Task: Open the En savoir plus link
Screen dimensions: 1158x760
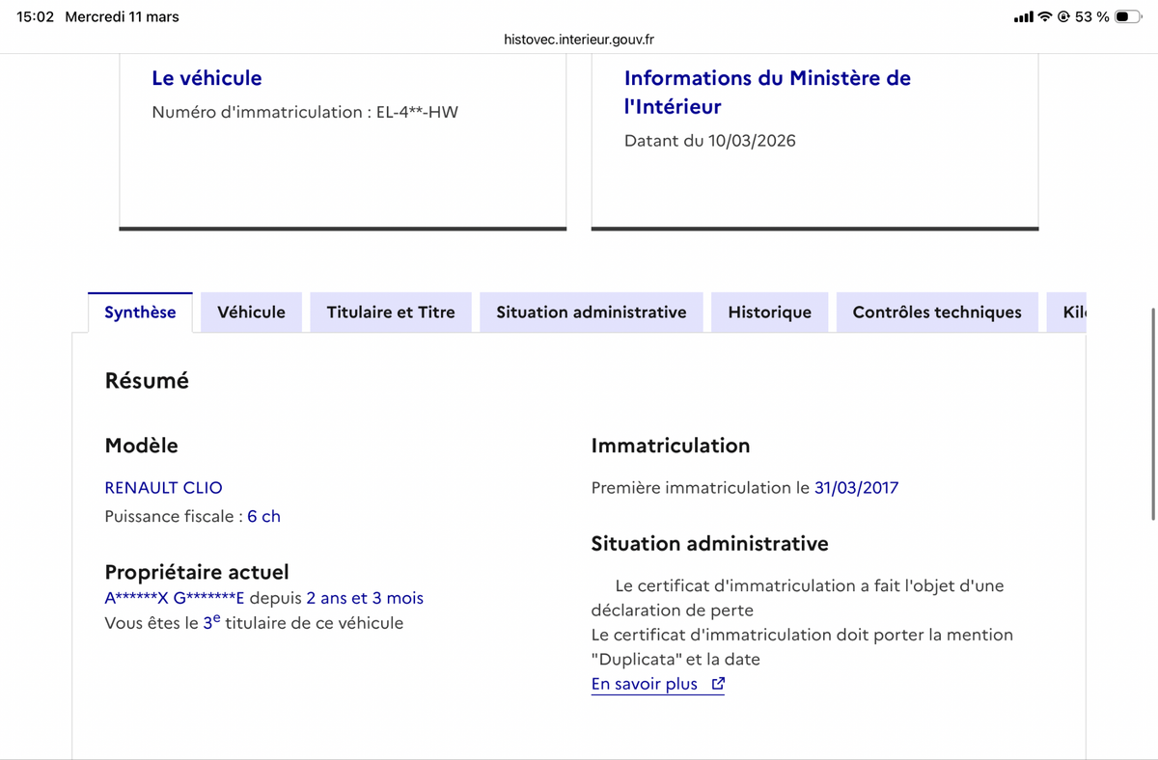Action: 643,683
